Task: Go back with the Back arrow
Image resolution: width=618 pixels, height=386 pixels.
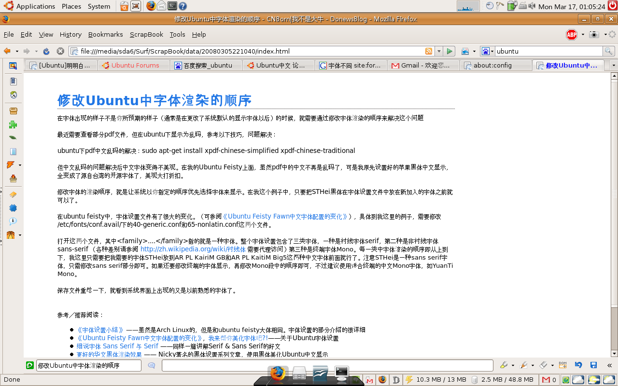Action: pyautogui.click(x=7, y=51)
